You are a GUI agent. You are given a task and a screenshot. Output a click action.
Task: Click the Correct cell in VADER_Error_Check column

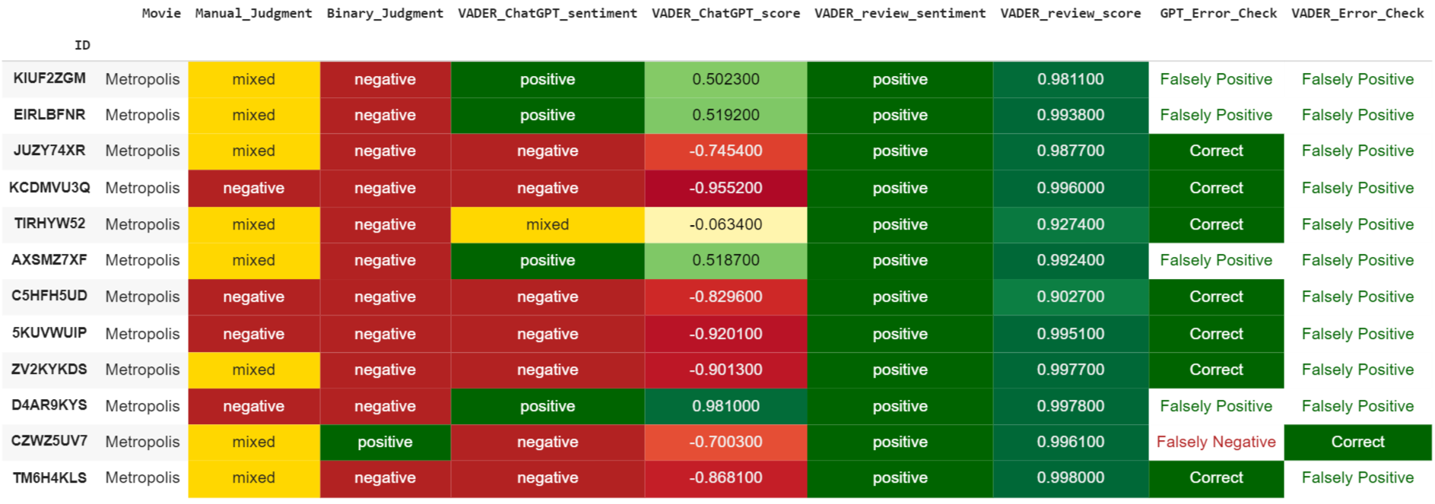(x=1357, y=442)
